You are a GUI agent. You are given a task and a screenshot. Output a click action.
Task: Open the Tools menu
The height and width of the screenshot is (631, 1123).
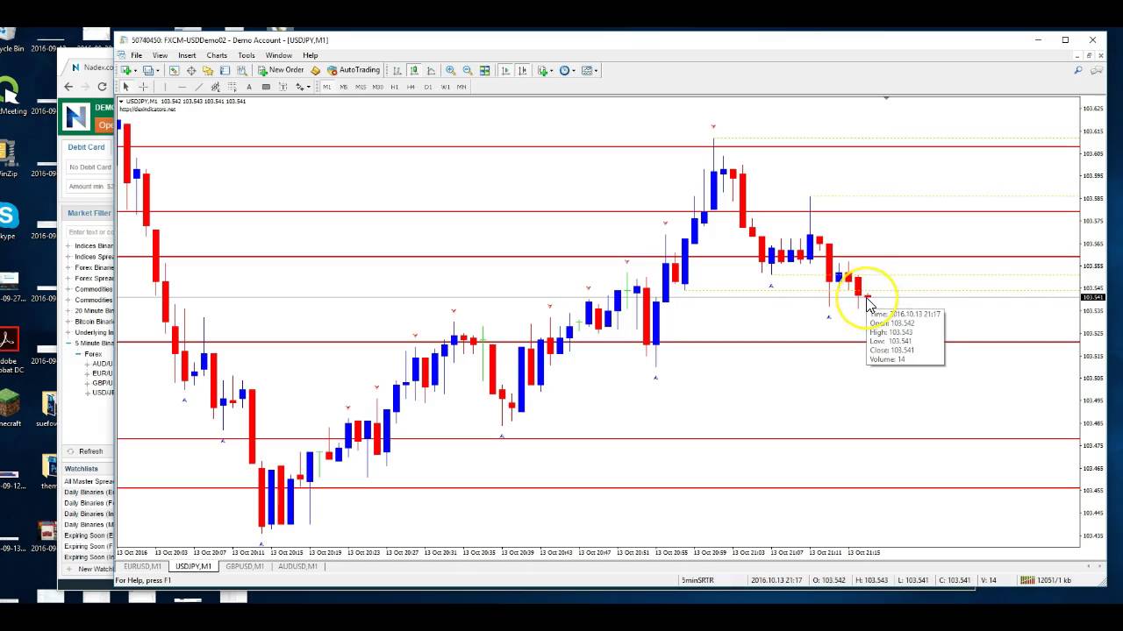[246, 55]
